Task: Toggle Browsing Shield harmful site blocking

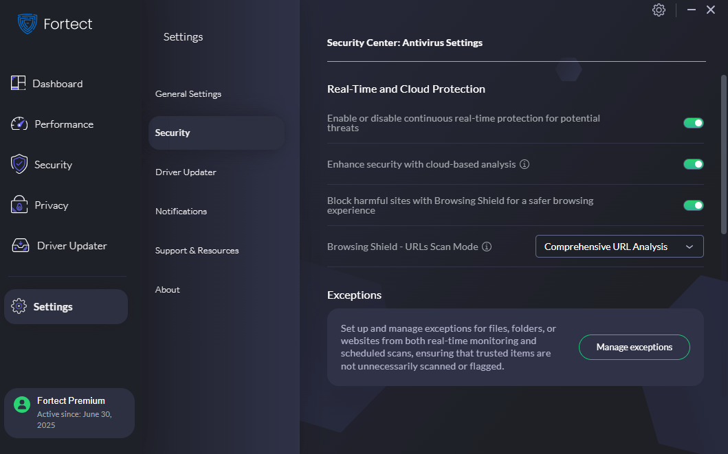Action: click(694, 205)
